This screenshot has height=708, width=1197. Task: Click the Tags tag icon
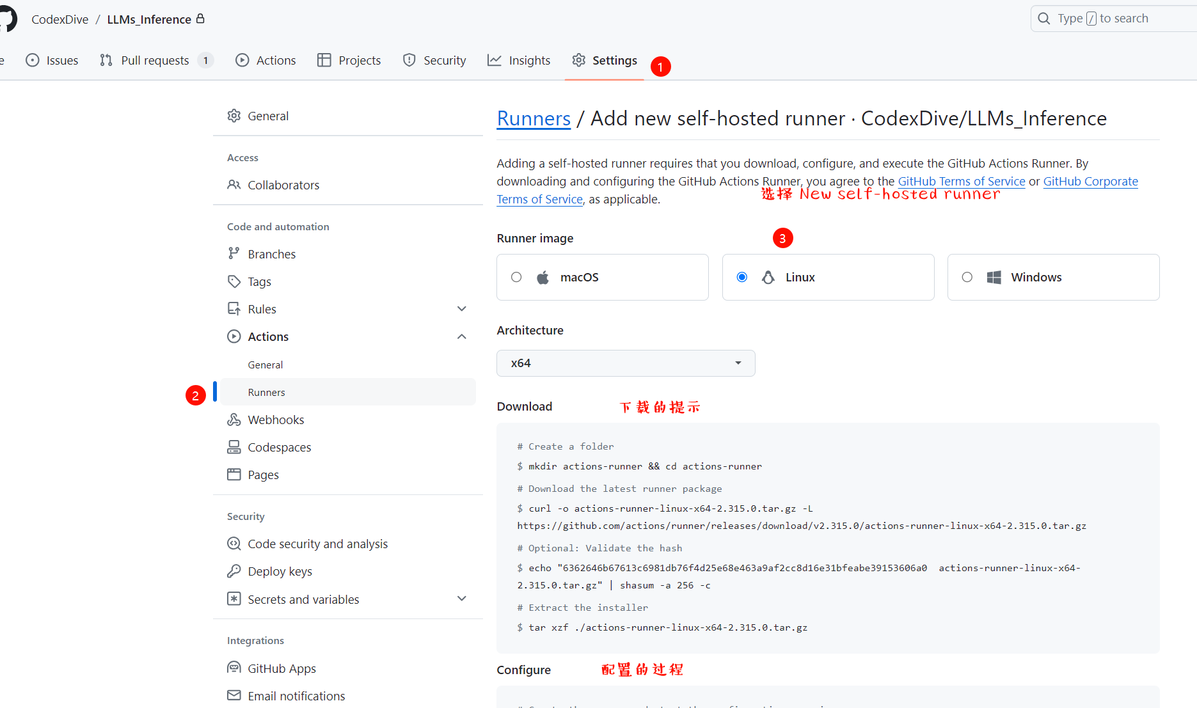point(234,281)
